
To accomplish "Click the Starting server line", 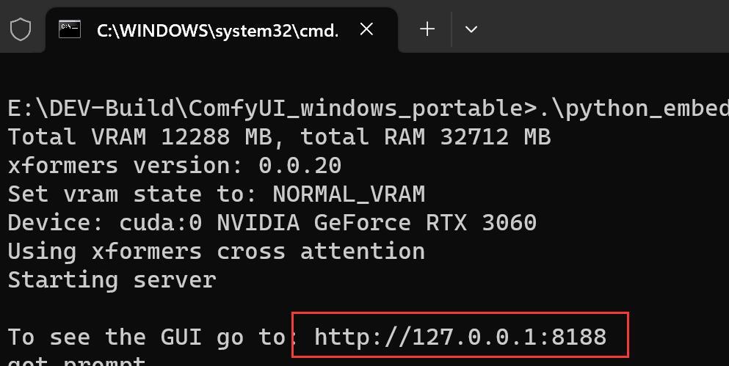I will [x=112, y=280].
